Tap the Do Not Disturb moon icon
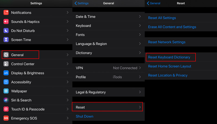This screenshot has height=124, width=217. click(x=6, y=31)
